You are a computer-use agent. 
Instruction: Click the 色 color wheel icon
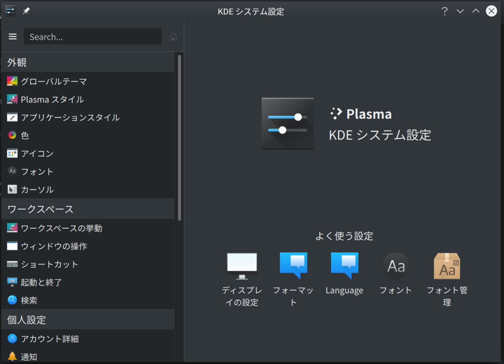pos(12,136)
